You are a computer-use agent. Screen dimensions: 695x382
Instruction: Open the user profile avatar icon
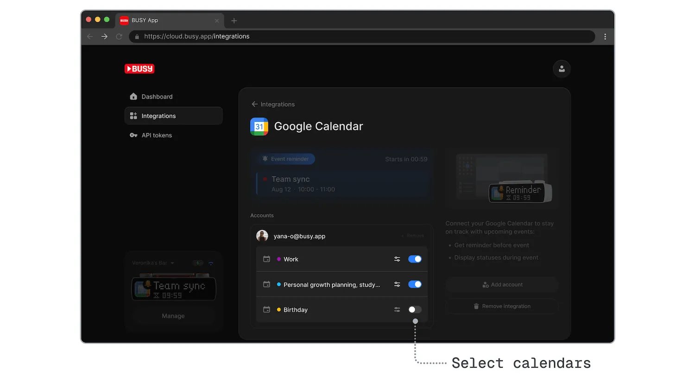(x=562, y=69)
